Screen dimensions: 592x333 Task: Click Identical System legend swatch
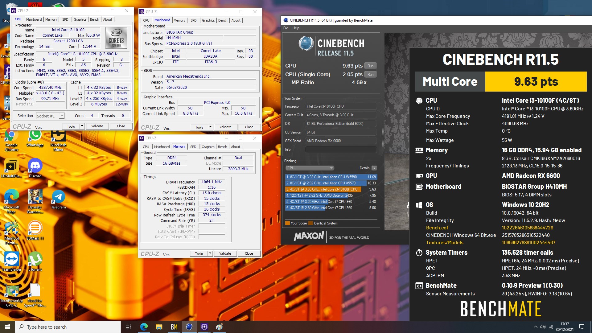click(310, 223)
